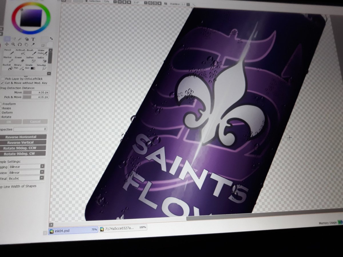Image resolution: width=343 pixels, height=257 pixels.
Task: Select the Eyedropper color picker tool
Action: click(x=33, y=45)
